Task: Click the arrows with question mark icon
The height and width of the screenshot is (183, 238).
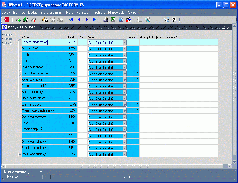Action: (166, 20)
